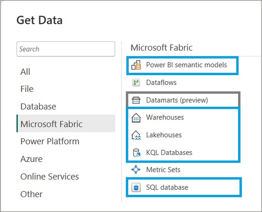Click the Metric Sets icon
The width and height of the screenshot is (262, 212).
coord(136,169)
